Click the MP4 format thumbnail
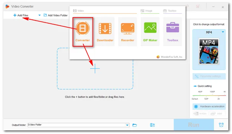 [x=209, y=51]
